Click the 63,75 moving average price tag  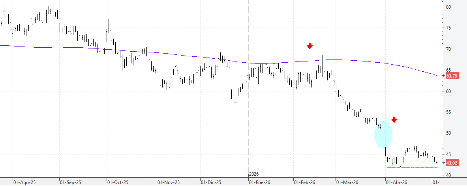[x=452, y=76]
